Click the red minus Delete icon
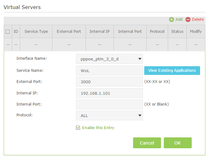This screenshot has width=210, height=160. coord(188,19)
